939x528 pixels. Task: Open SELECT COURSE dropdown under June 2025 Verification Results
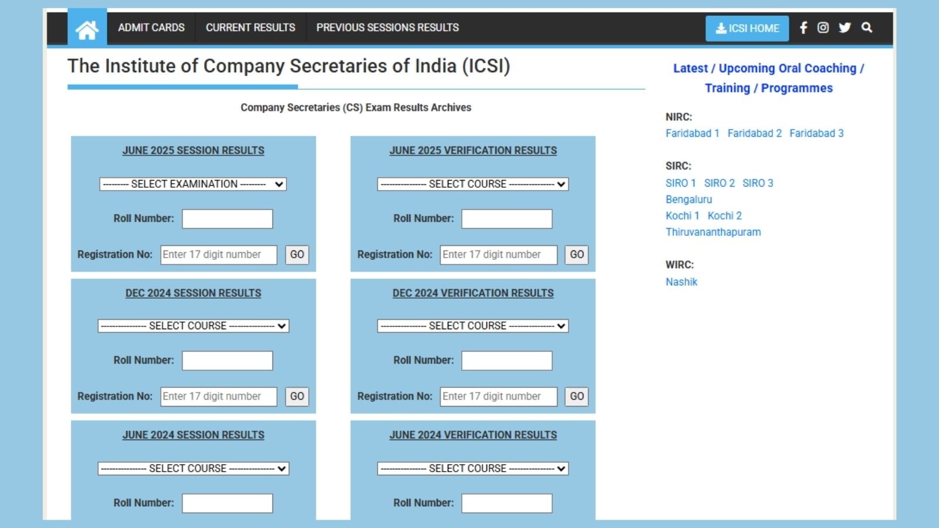473,184
